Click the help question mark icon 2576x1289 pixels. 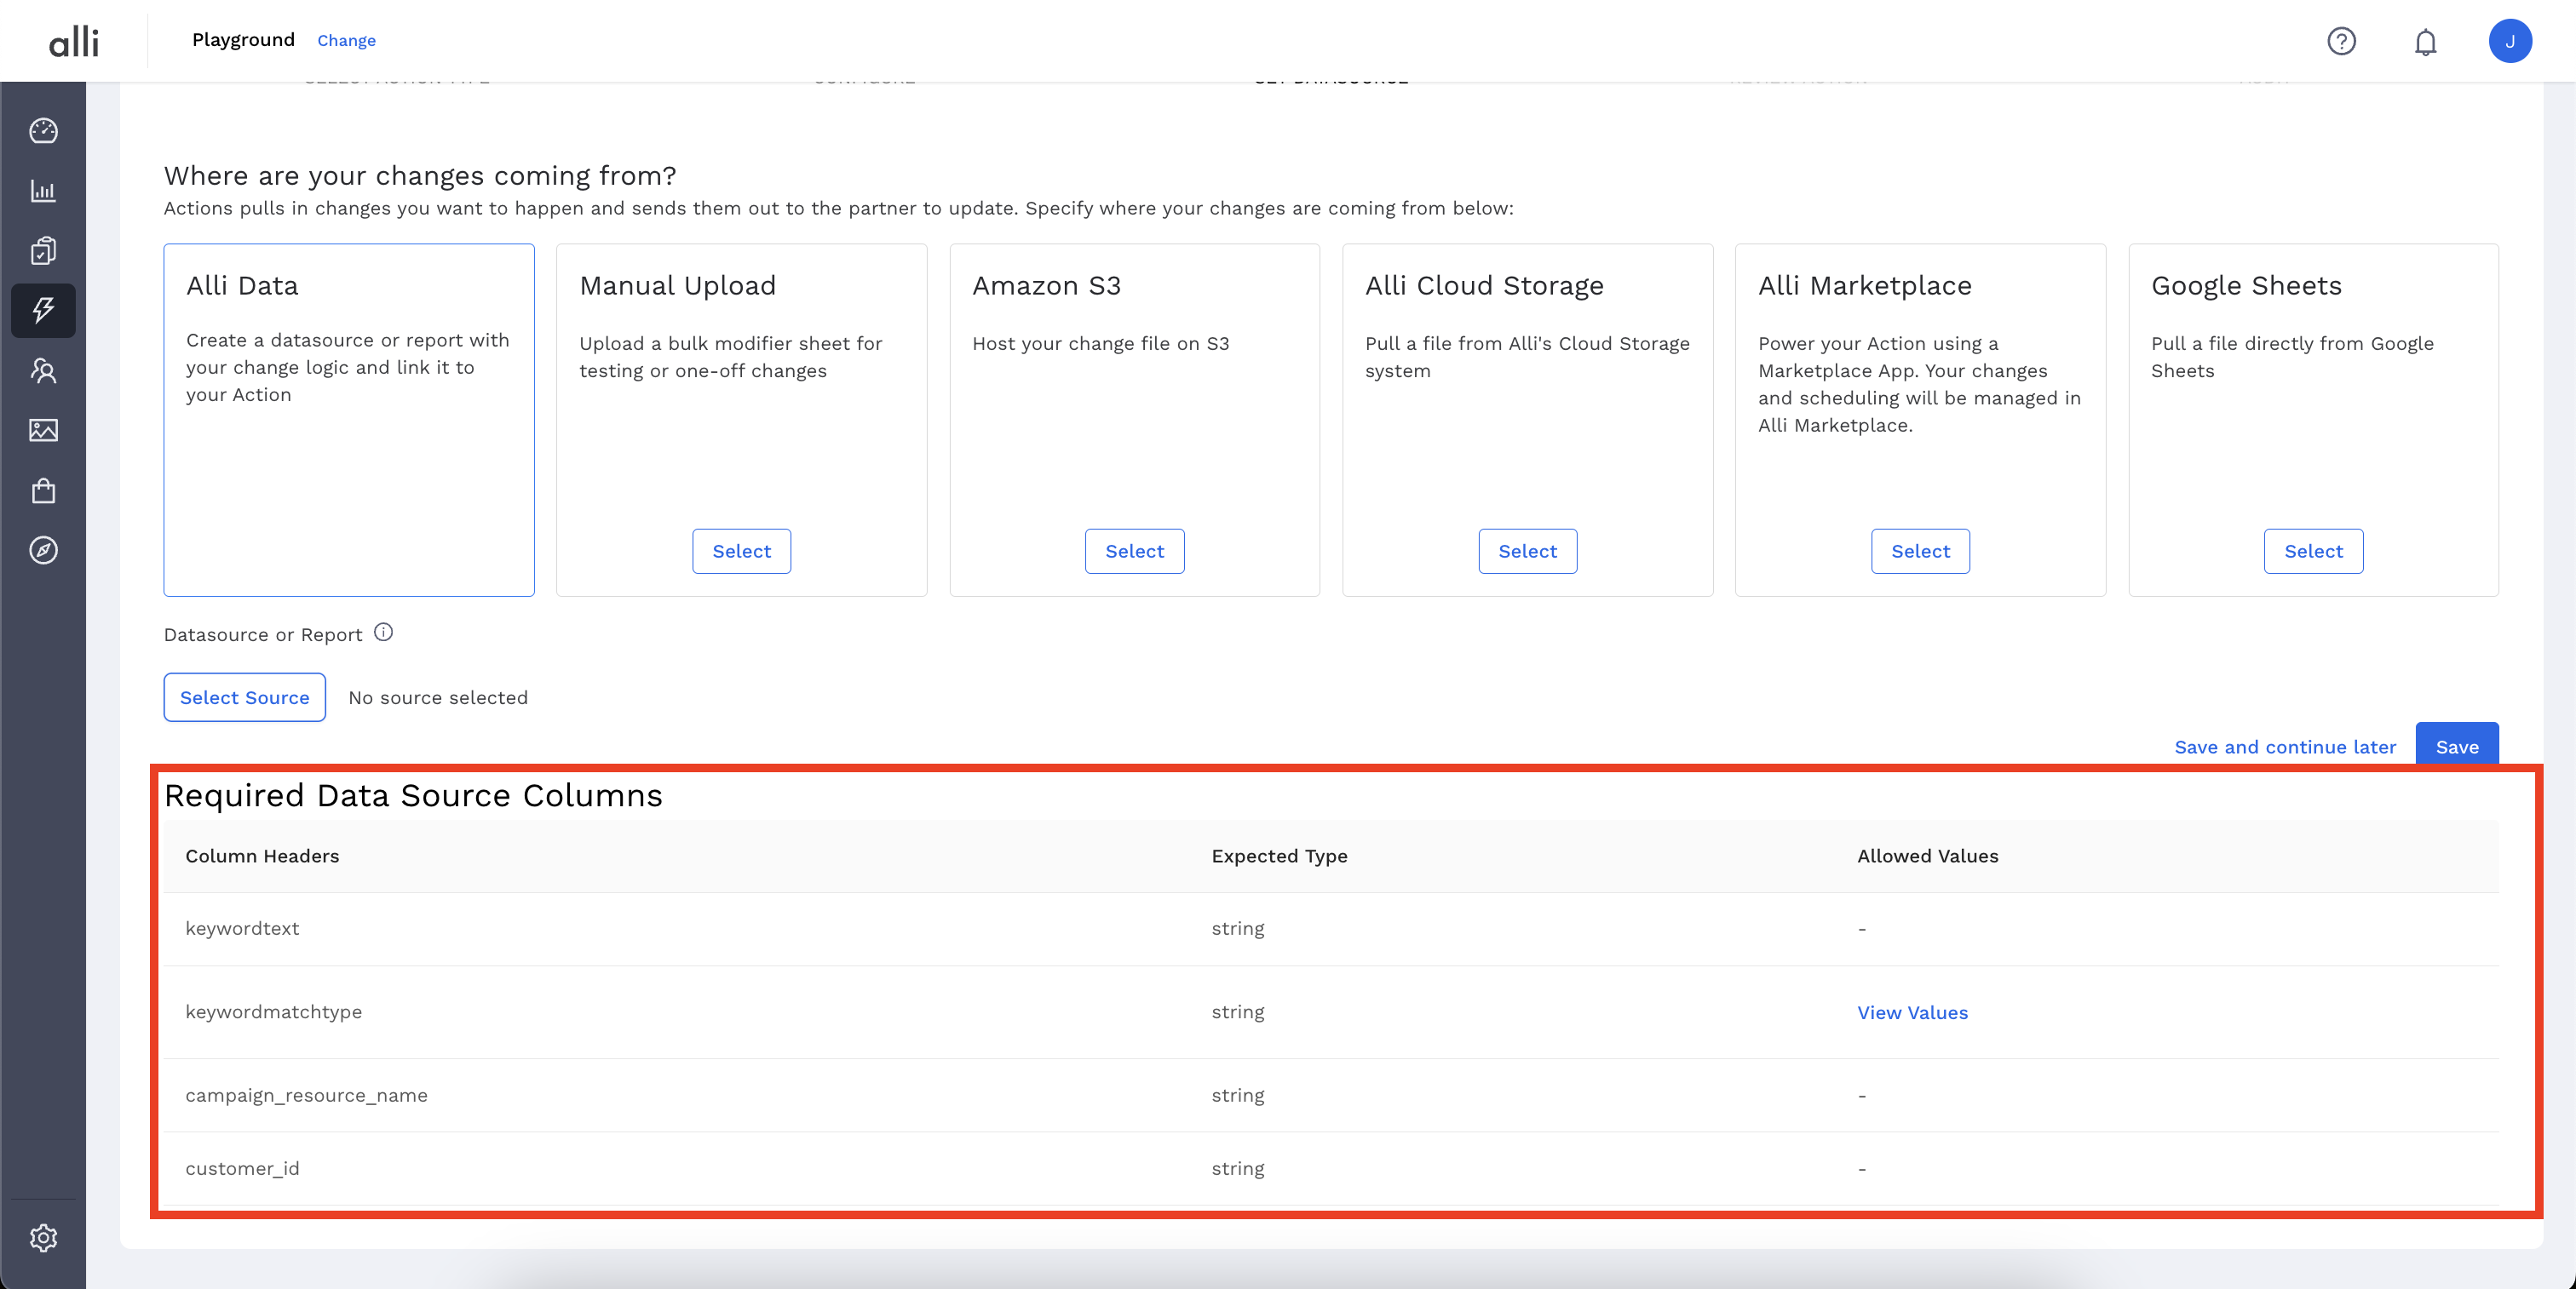tap(2341, 41)
